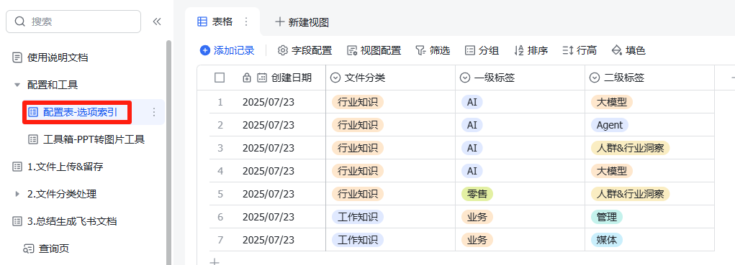
Task: Click the 工具箱-PPT转图片工具 table icon
Action: click(33, 139)
